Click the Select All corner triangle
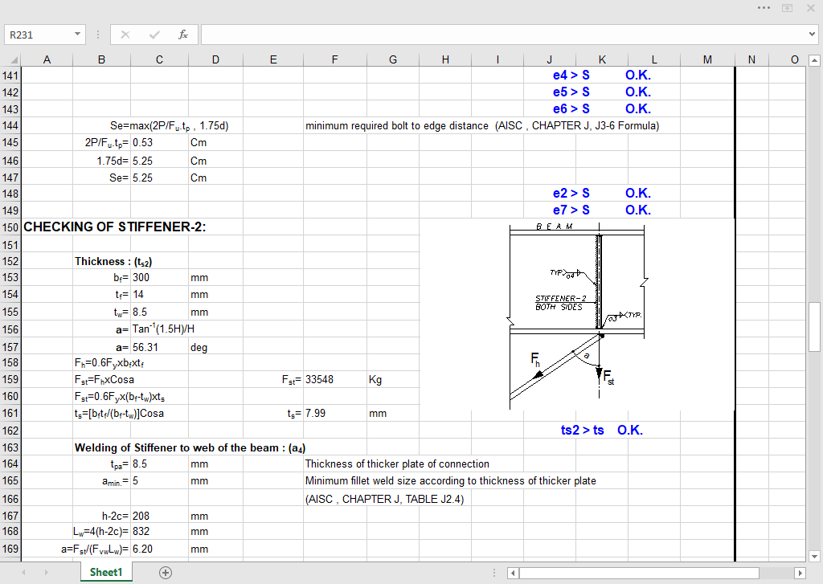 14,59
